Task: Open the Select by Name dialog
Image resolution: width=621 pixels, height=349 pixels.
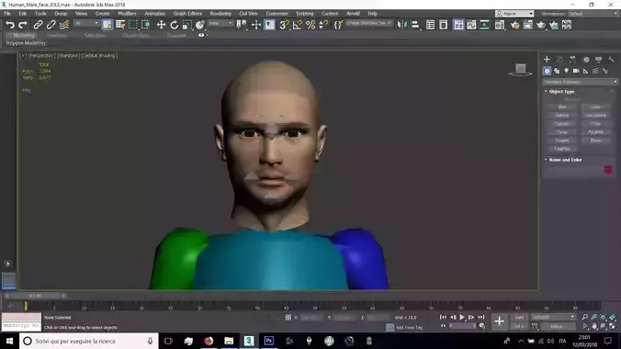Action: [x=120, y=25]
